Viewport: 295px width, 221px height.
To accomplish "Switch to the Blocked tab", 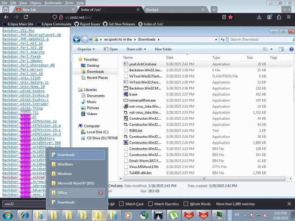I will (175, 9).
